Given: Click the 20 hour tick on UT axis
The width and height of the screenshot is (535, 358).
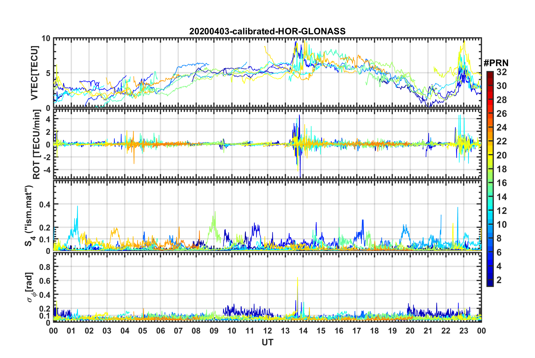Looking at the screenshot, I should (410, 330).
